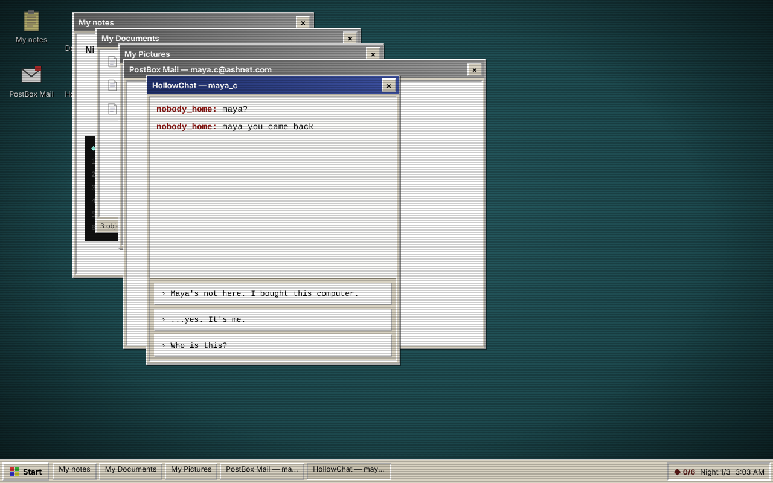Screen dimensions: 773x483
Task: Switch to HollowChat taskbar item
Action: [x=348, y=472]
